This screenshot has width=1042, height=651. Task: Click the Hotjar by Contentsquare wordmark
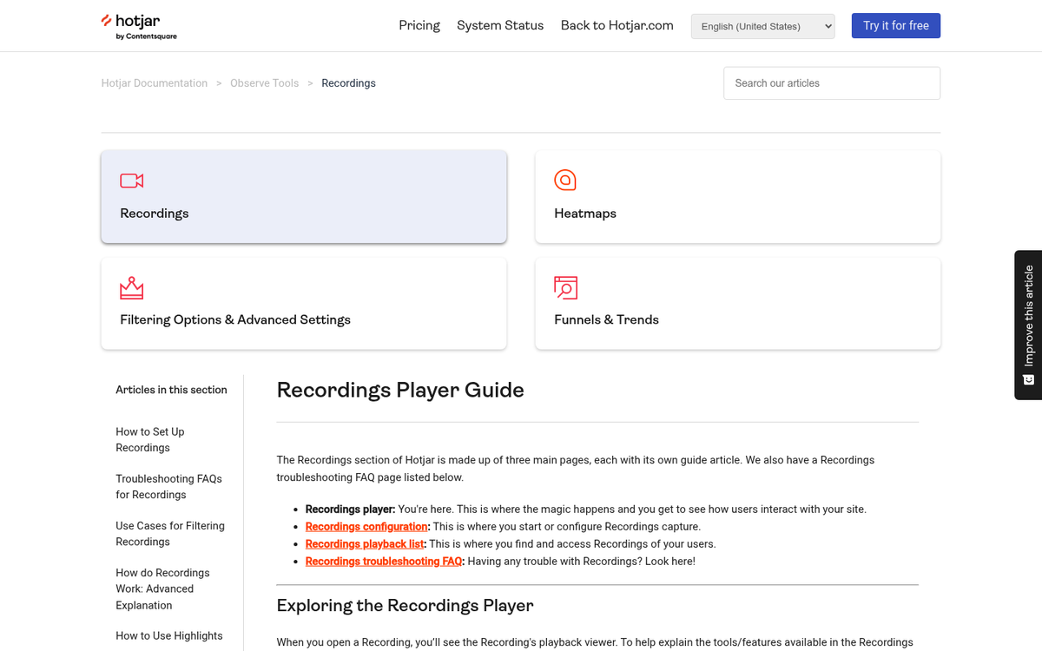point(139,26)
